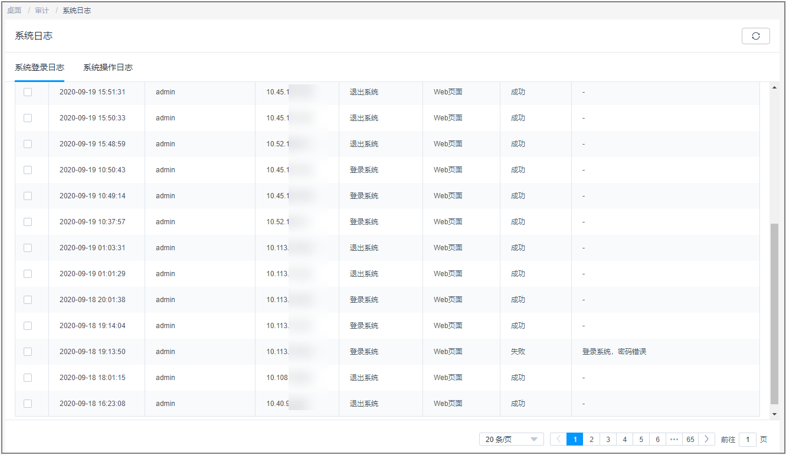Go to last page 65
Image resolution: width=786 pixels, height=455 pixels.
point(690,439)
